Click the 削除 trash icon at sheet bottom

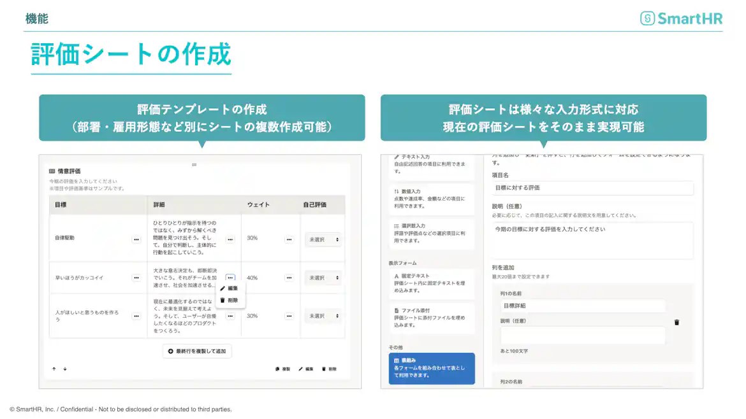(x=330, y=368)
